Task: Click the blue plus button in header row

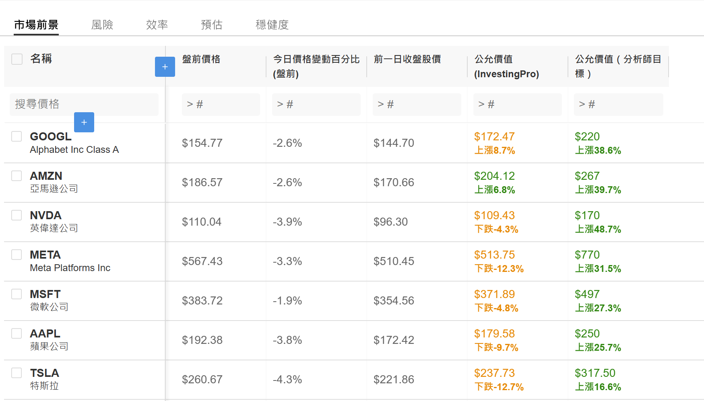Action: 165,67
